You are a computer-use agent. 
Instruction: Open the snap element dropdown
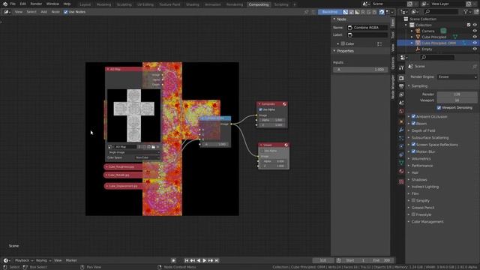389,12
